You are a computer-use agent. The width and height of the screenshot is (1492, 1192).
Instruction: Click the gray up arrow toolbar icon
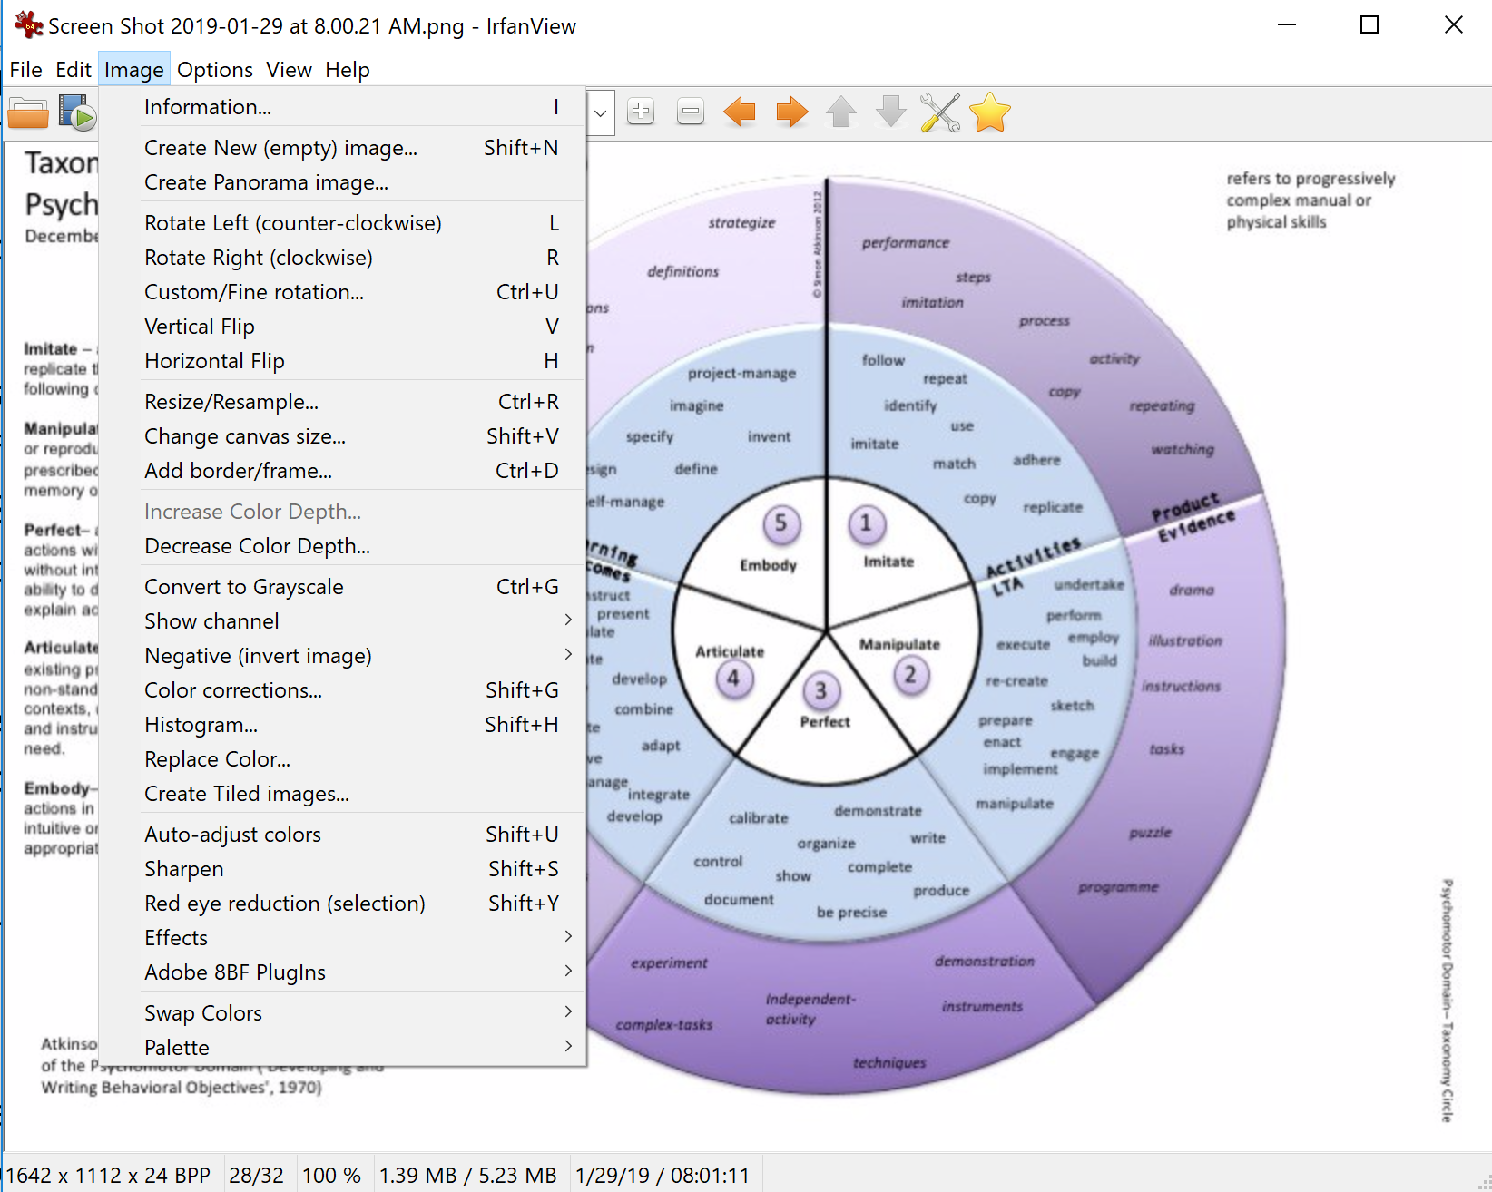click(841, 112)
